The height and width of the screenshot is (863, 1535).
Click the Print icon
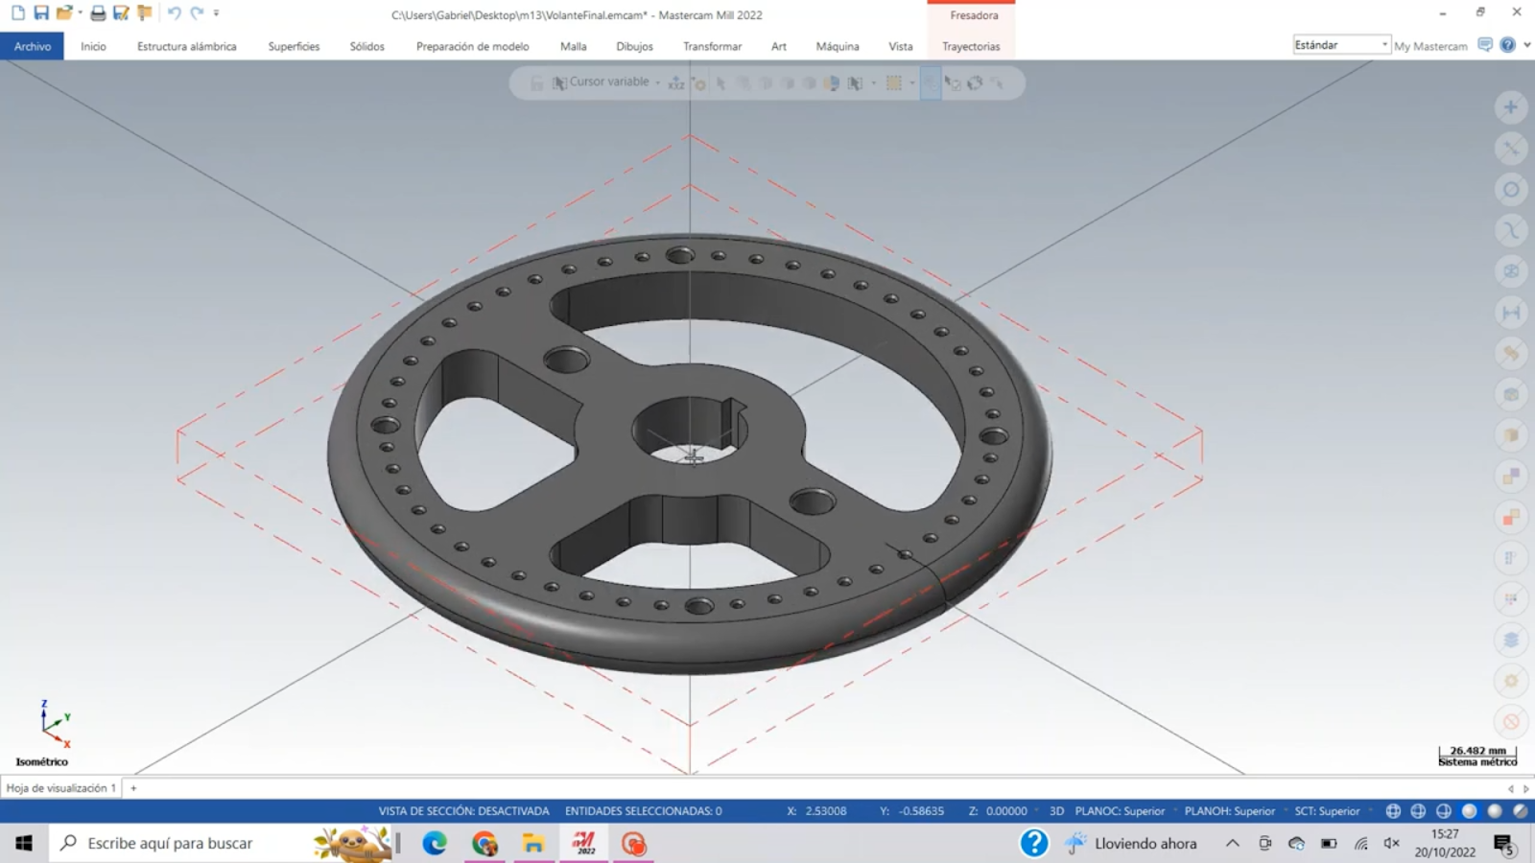tap(98, 13)
